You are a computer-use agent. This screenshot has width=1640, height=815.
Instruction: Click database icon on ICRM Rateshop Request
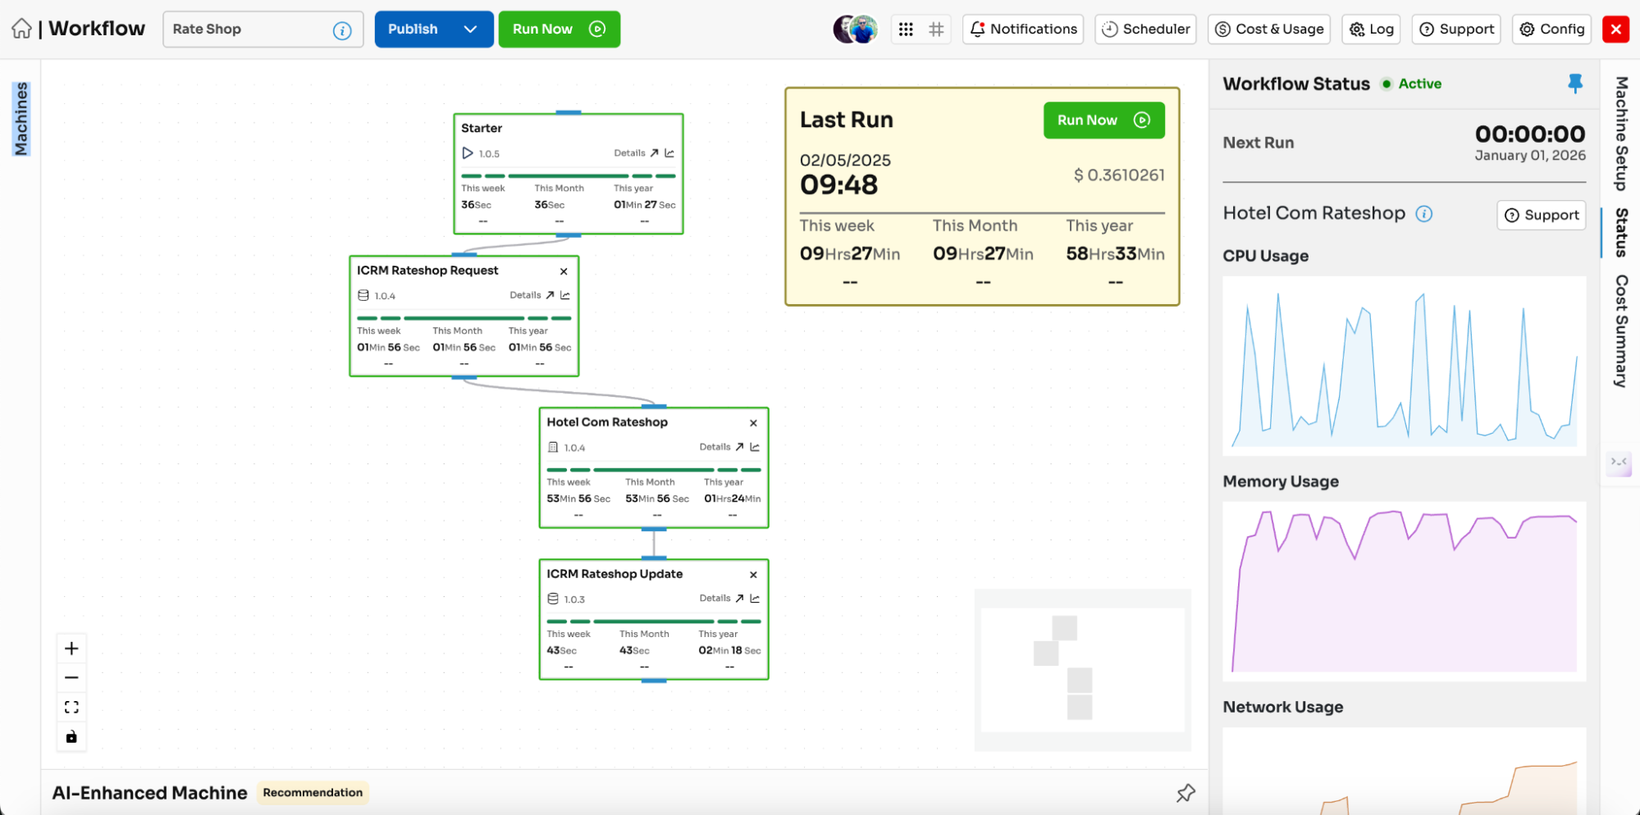pyautogui.click(x=363, y=295)
